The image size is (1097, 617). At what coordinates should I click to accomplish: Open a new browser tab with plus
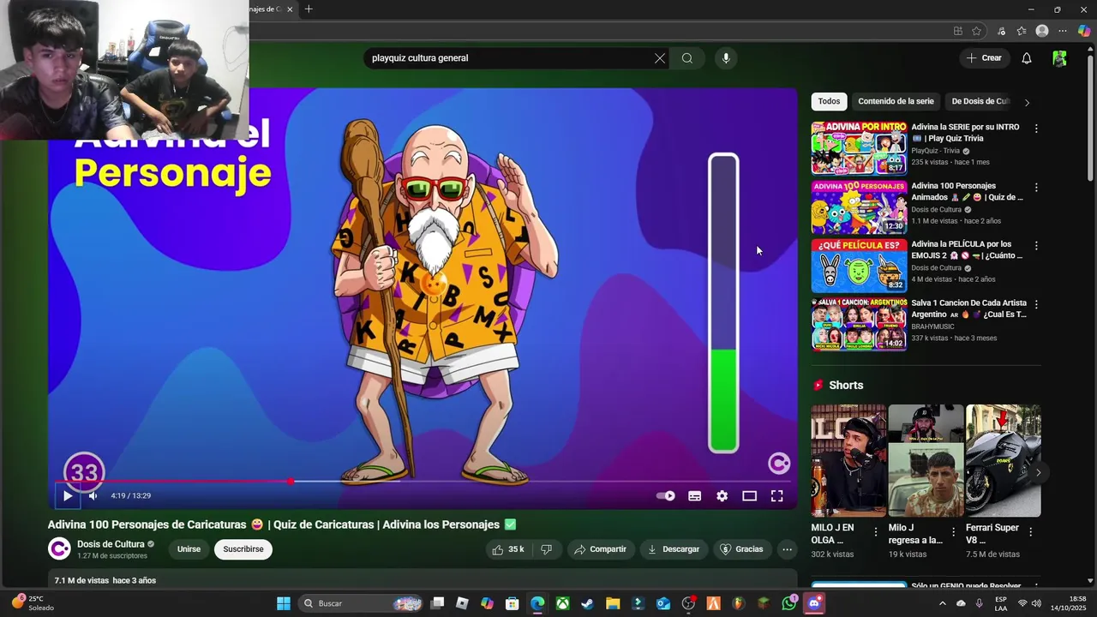[309, 9]
